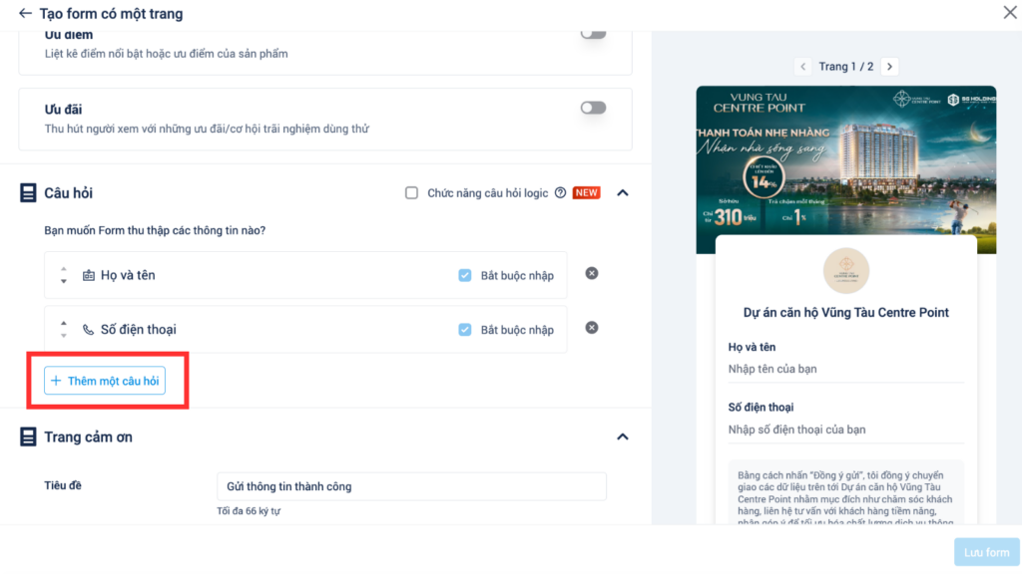Click preview field Nhập số điện thoại của bạn
The height and width of the screenshot is (574, 1022).
(846, 430)
